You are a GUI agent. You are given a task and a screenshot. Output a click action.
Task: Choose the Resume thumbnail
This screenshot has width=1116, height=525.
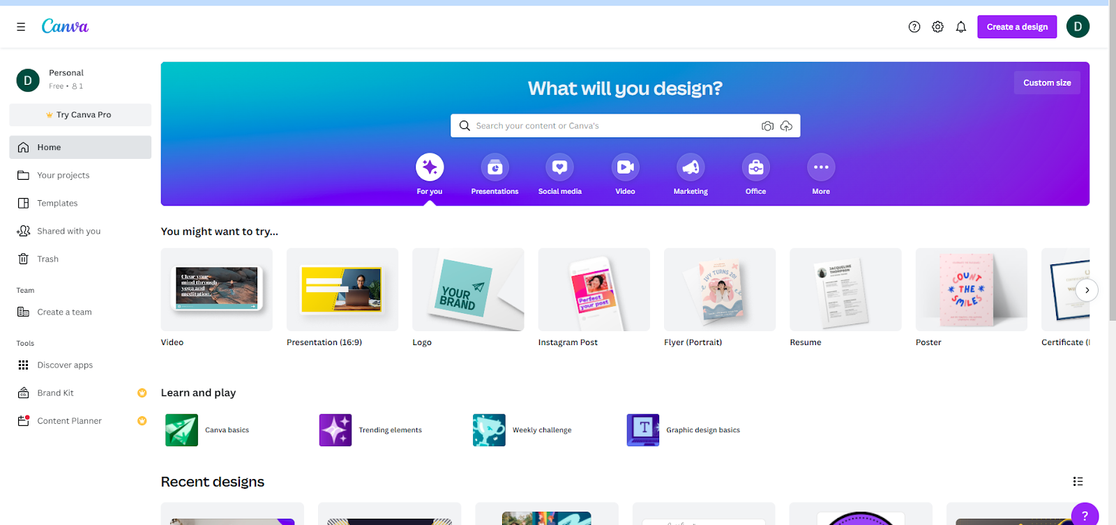(845, 289)
